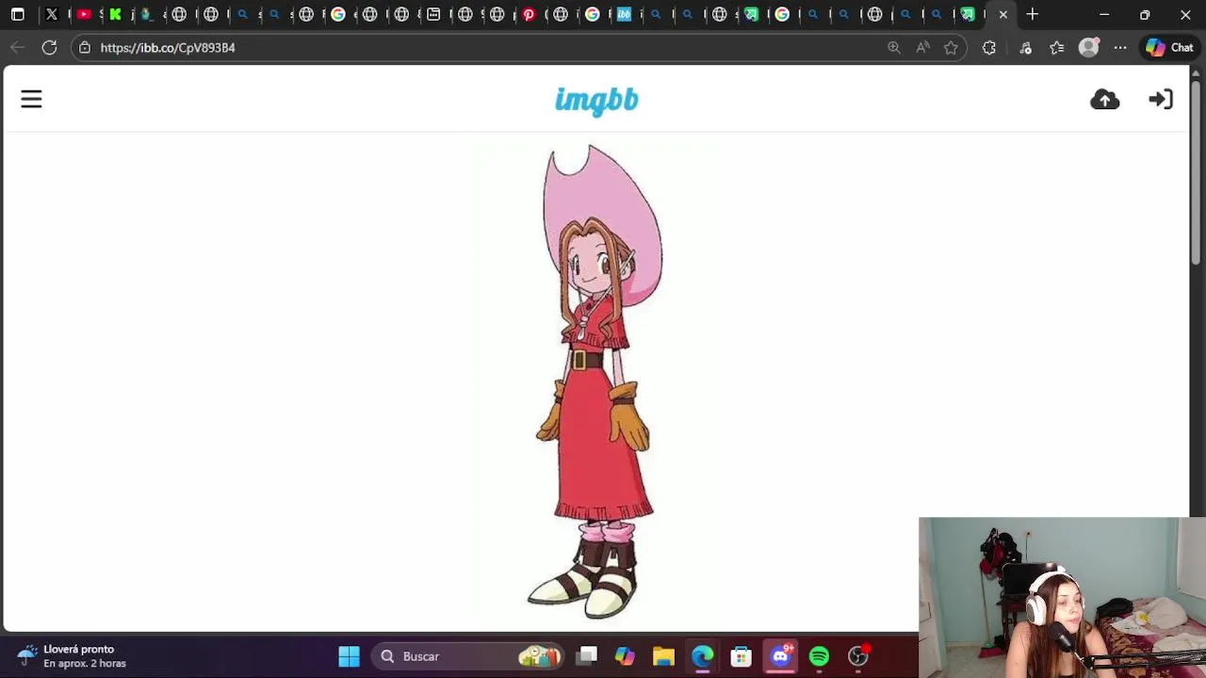Launch Copilot from the taskbar

click(625, 656)
